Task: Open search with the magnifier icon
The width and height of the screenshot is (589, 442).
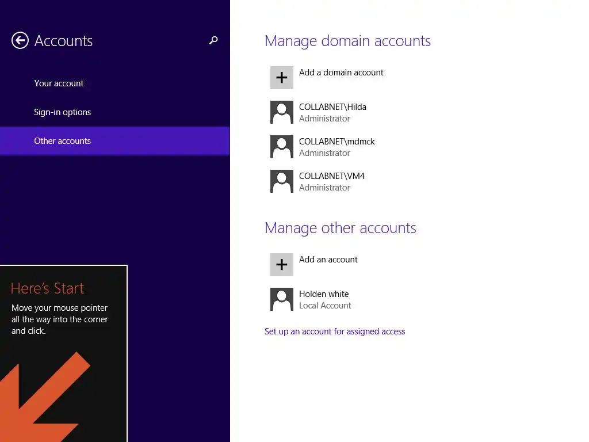Action: (213, 40)
